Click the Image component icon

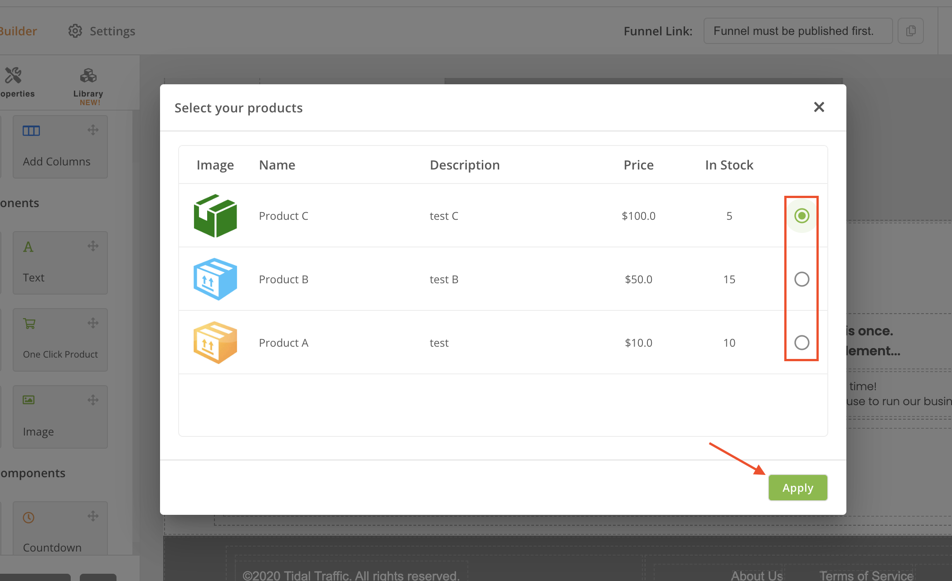click(29, 400)
